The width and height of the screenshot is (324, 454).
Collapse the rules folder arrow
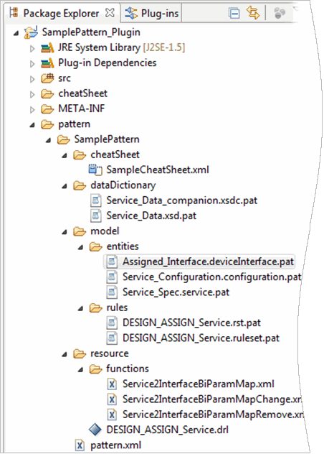(81, 309)
